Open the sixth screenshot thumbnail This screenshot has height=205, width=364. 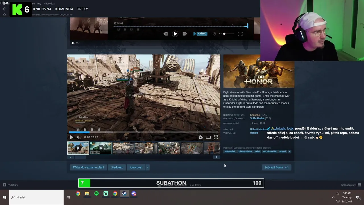(192, 148)
